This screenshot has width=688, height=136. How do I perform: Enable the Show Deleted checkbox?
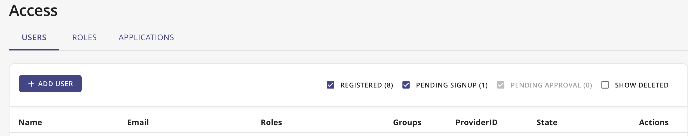[605, 85]
